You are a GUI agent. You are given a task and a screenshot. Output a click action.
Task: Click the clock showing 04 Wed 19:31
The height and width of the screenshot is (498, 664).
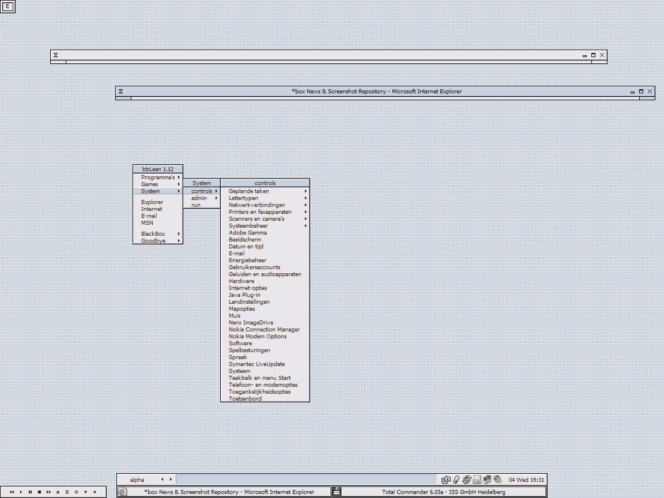click(526, 480)
